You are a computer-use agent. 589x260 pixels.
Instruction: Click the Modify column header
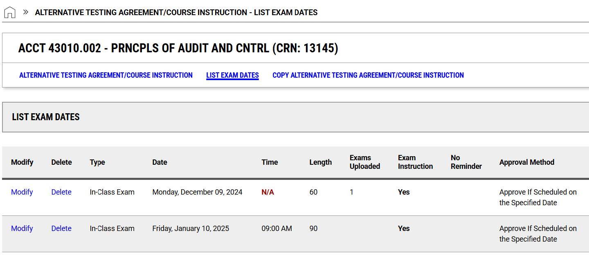[x=22, y=162]
